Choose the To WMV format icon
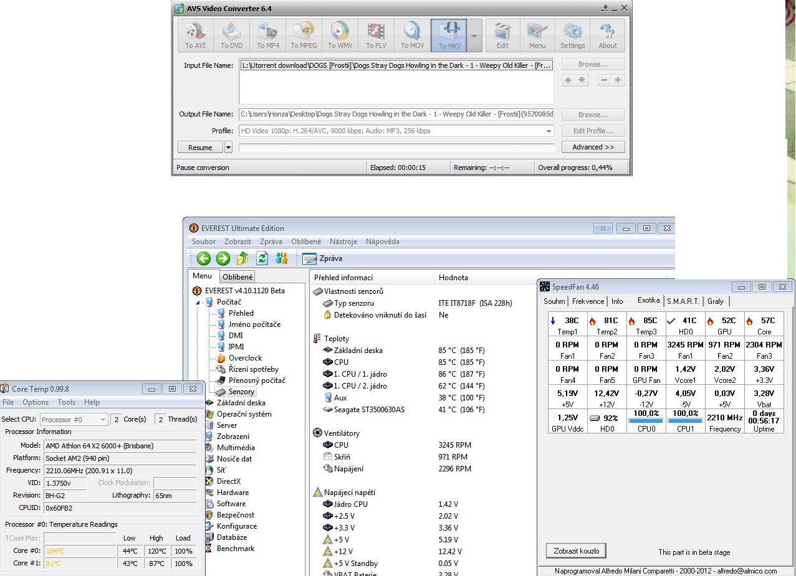The image size is (796, 576). 340,35
